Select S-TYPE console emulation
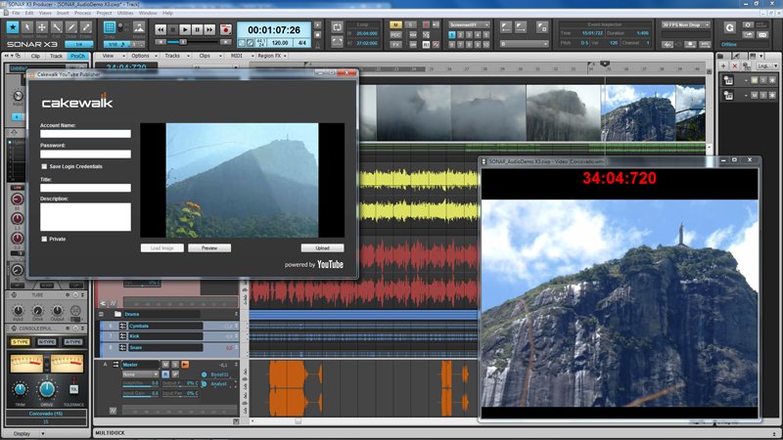This screenshot has width=783, height=440. 21,341
